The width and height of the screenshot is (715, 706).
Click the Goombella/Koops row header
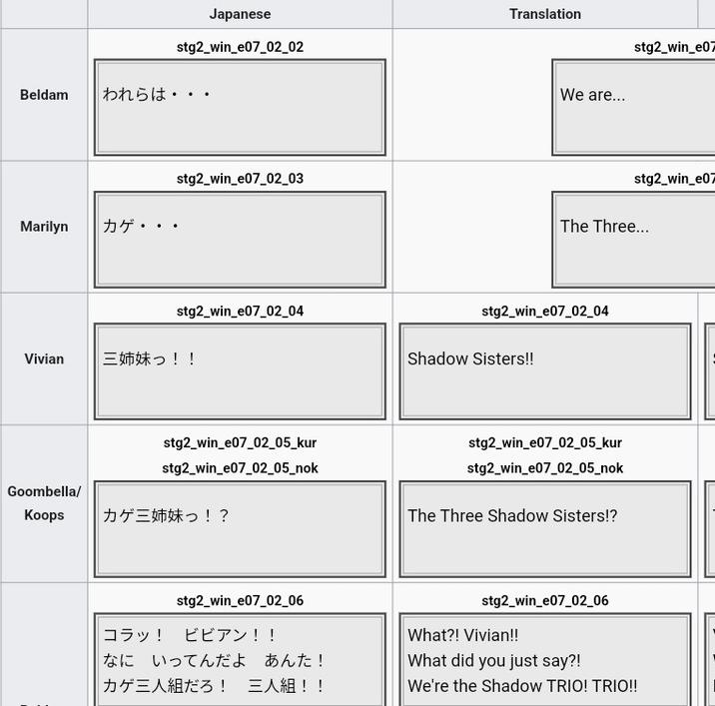point(44,503)
